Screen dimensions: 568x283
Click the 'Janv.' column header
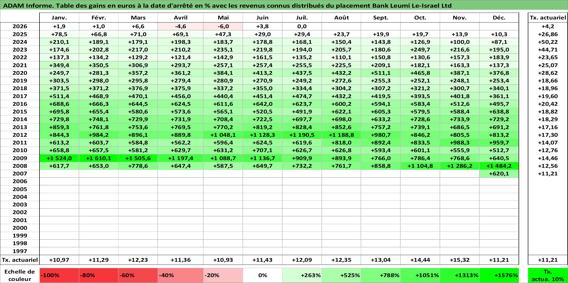pyautogui.click(x=59, y=18)
